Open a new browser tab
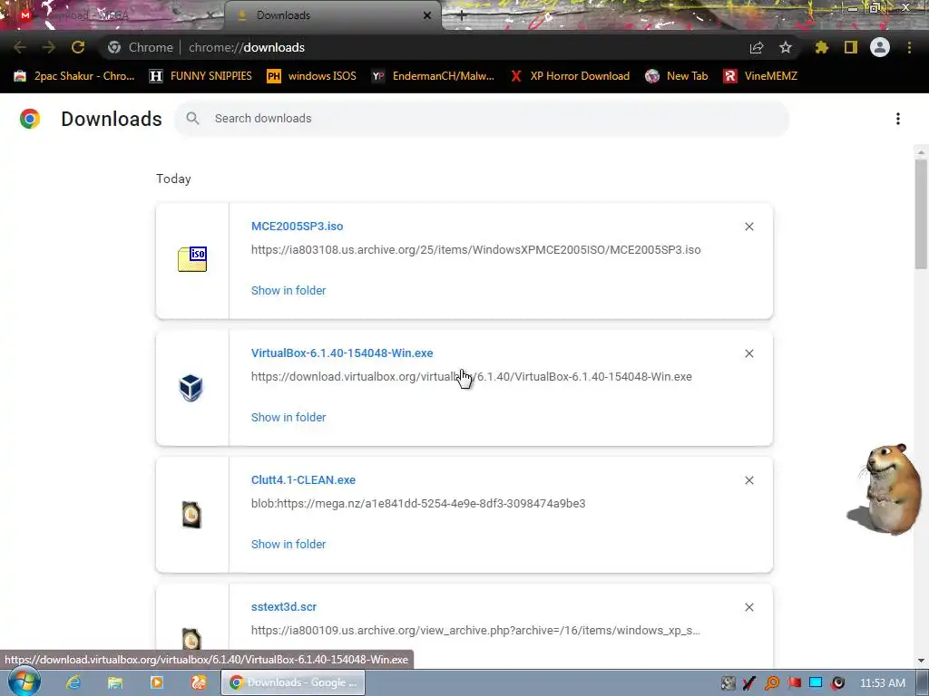 [462, 16]
